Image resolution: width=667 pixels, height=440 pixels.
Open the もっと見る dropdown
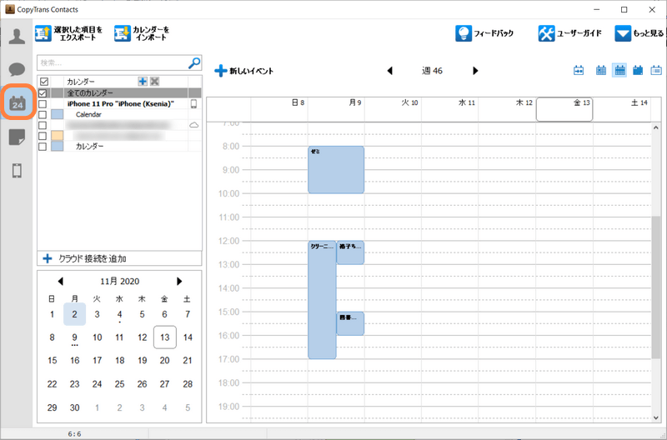[639, 33]
